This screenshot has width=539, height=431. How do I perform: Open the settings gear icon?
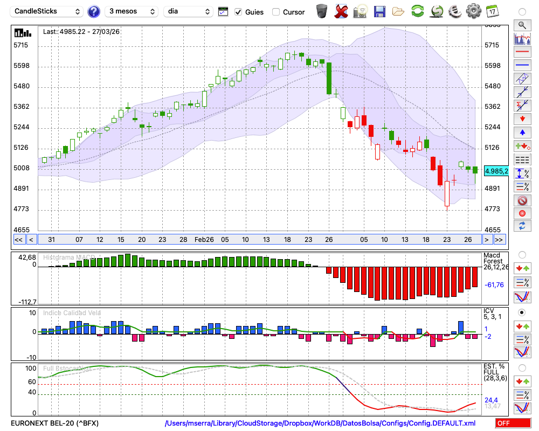(x=473, y=11)
